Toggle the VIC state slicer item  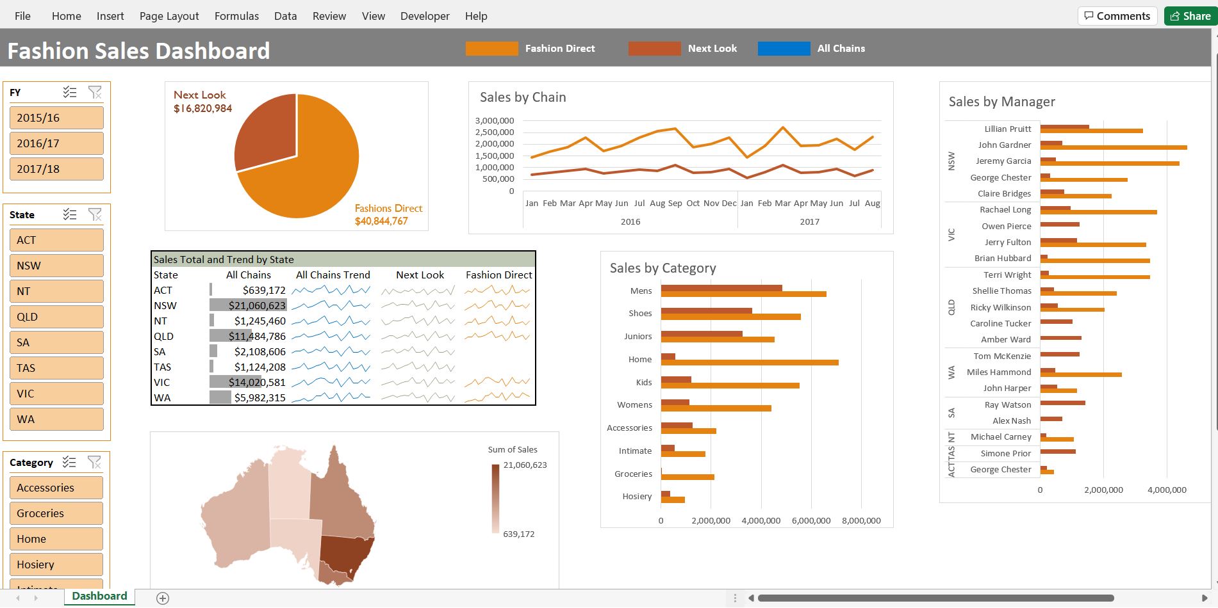56,394
